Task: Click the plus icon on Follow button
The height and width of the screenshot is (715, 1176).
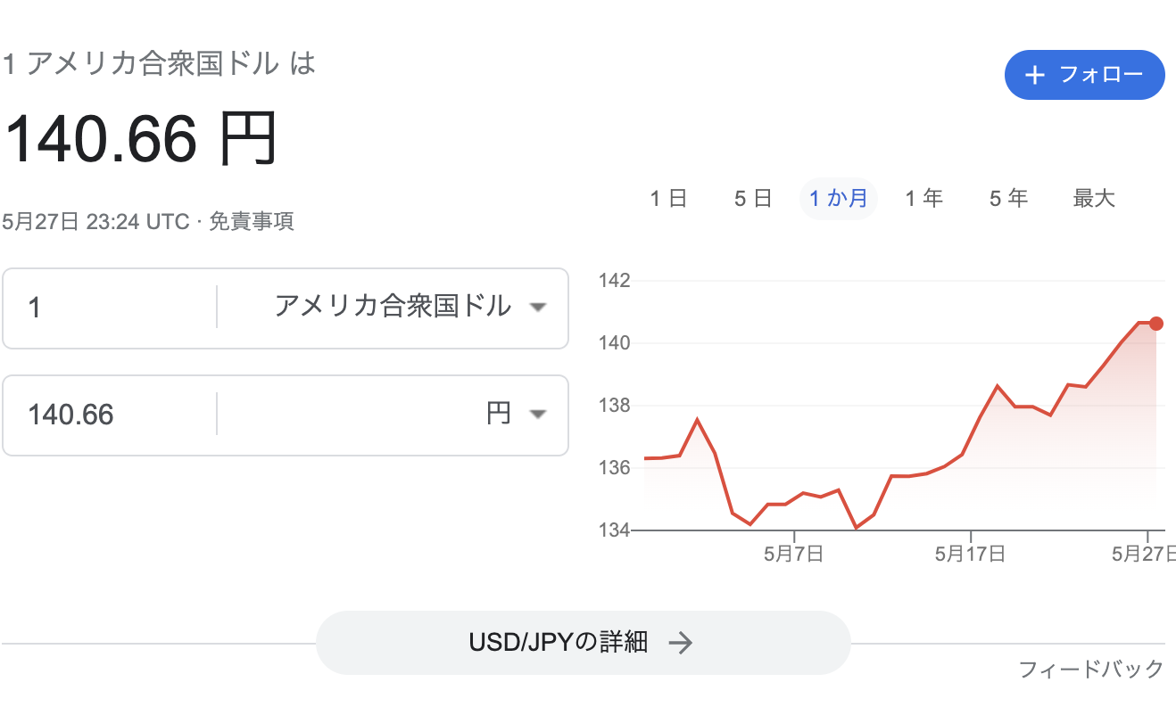Action: [1035, 75]
